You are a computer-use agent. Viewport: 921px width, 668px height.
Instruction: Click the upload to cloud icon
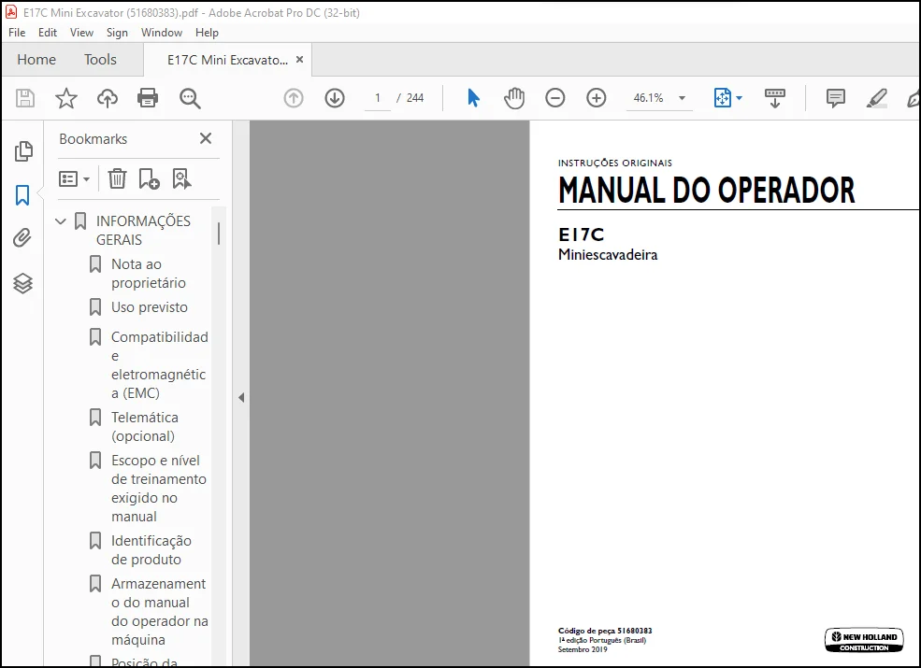point(107,98)
